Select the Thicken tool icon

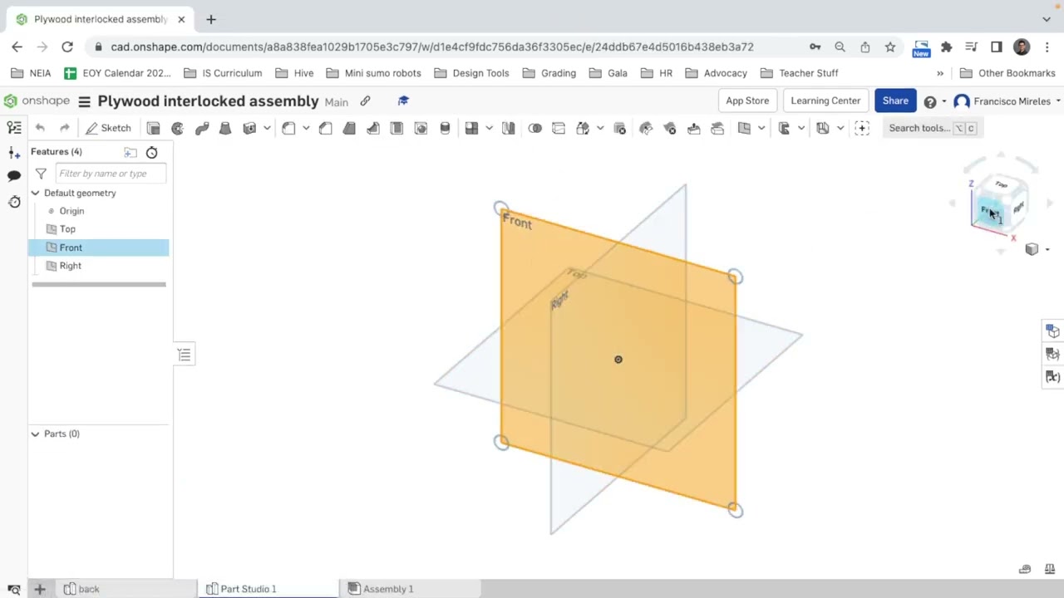click(x=249, y=128)
